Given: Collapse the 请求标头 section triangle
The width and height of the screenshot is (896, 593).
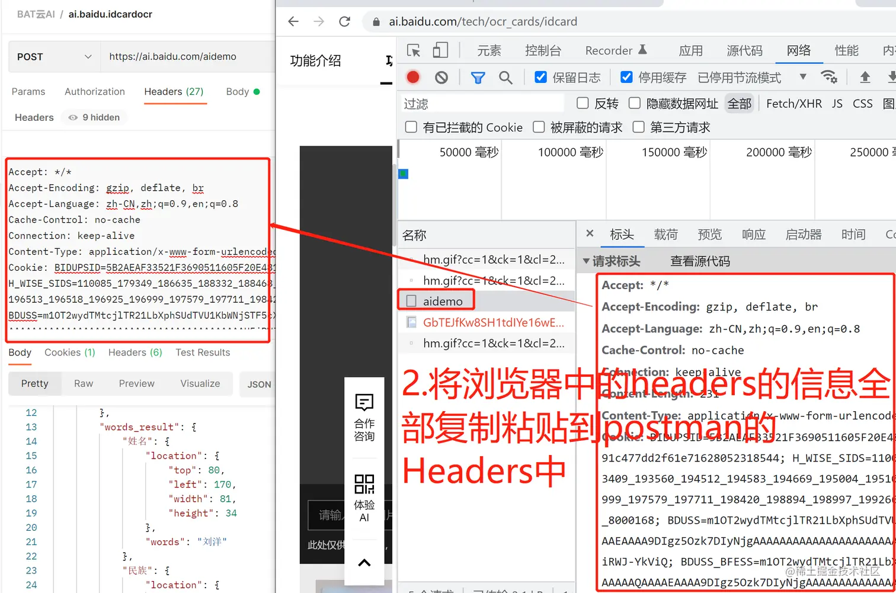Looking at the screenshot, I should click(586, 261).
